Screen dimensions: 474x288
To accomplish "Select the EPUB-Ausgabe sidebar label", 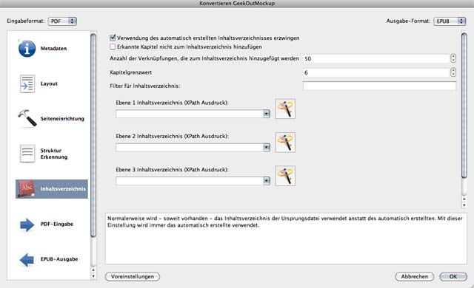I will coord(59,259).
